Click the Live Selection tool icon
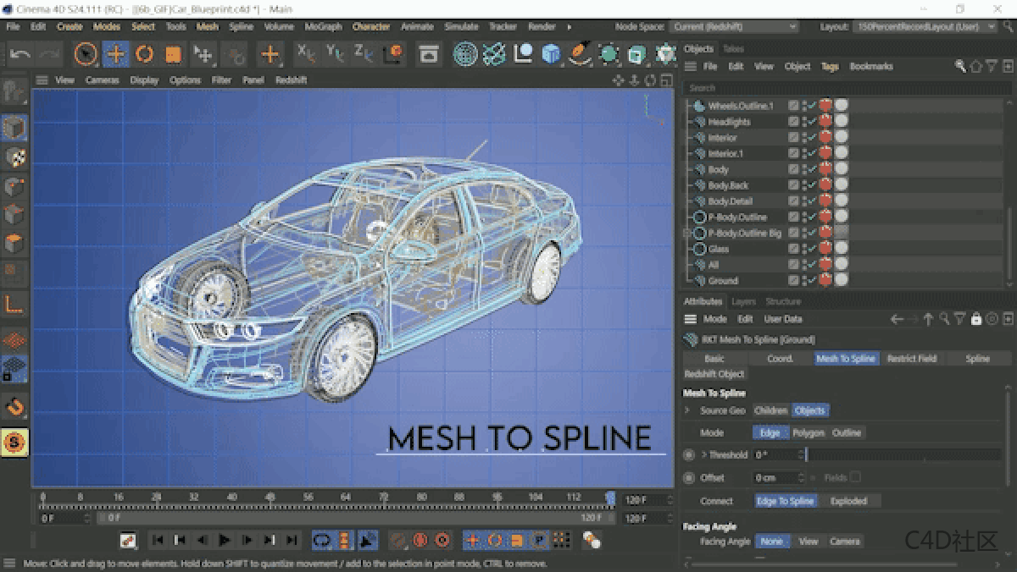The width and height of the screenshot is (1017, 572). click(x=87, y=53)
